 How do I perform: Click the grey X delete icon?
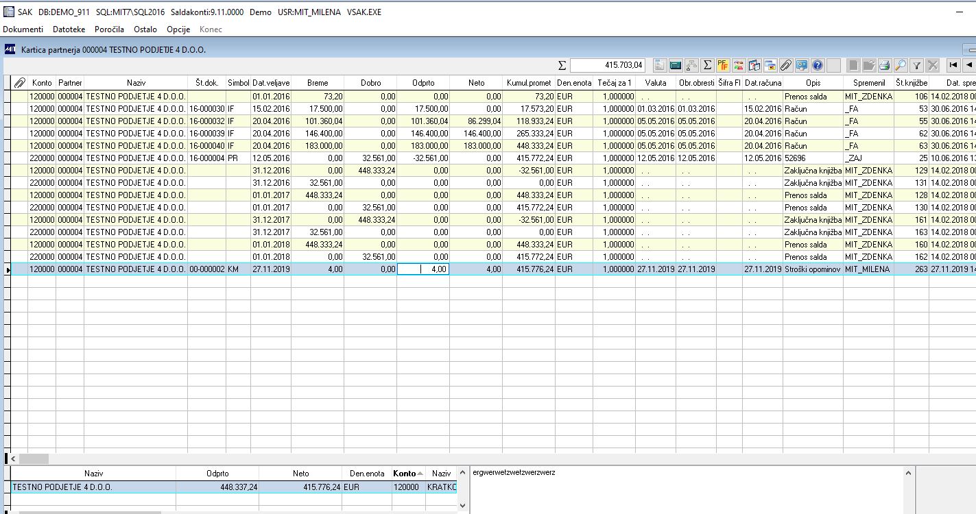coord(932,65)
